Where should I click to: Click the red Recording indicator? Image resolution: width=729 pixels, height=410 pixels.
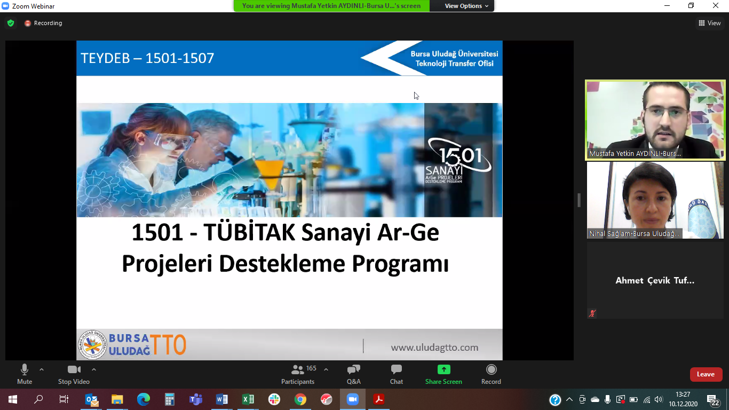click(x=43, y=23)
